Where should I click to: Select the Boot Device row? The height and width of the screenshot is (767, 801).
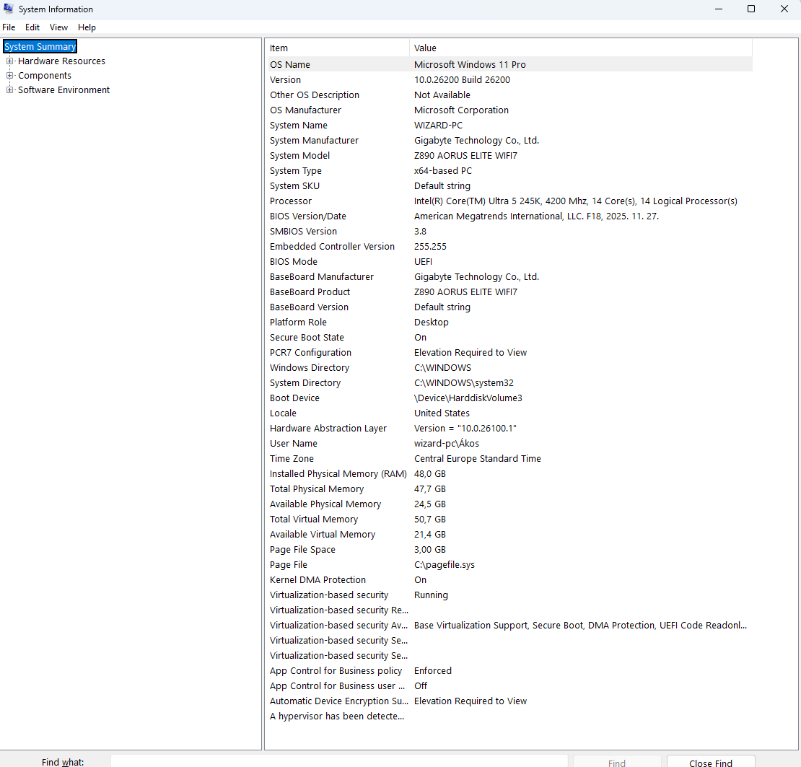(509, 398)
